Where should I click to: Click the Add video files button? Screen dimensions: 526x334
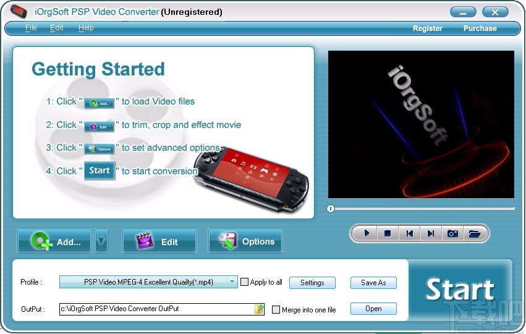pyautogui.click(x=54, y=241)
